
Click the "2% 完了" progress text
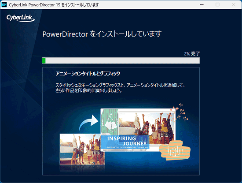pyautogui.click(x=192, y=54)
